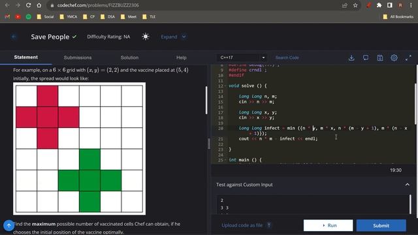Click the reset code icon

[x=366, y=57]
